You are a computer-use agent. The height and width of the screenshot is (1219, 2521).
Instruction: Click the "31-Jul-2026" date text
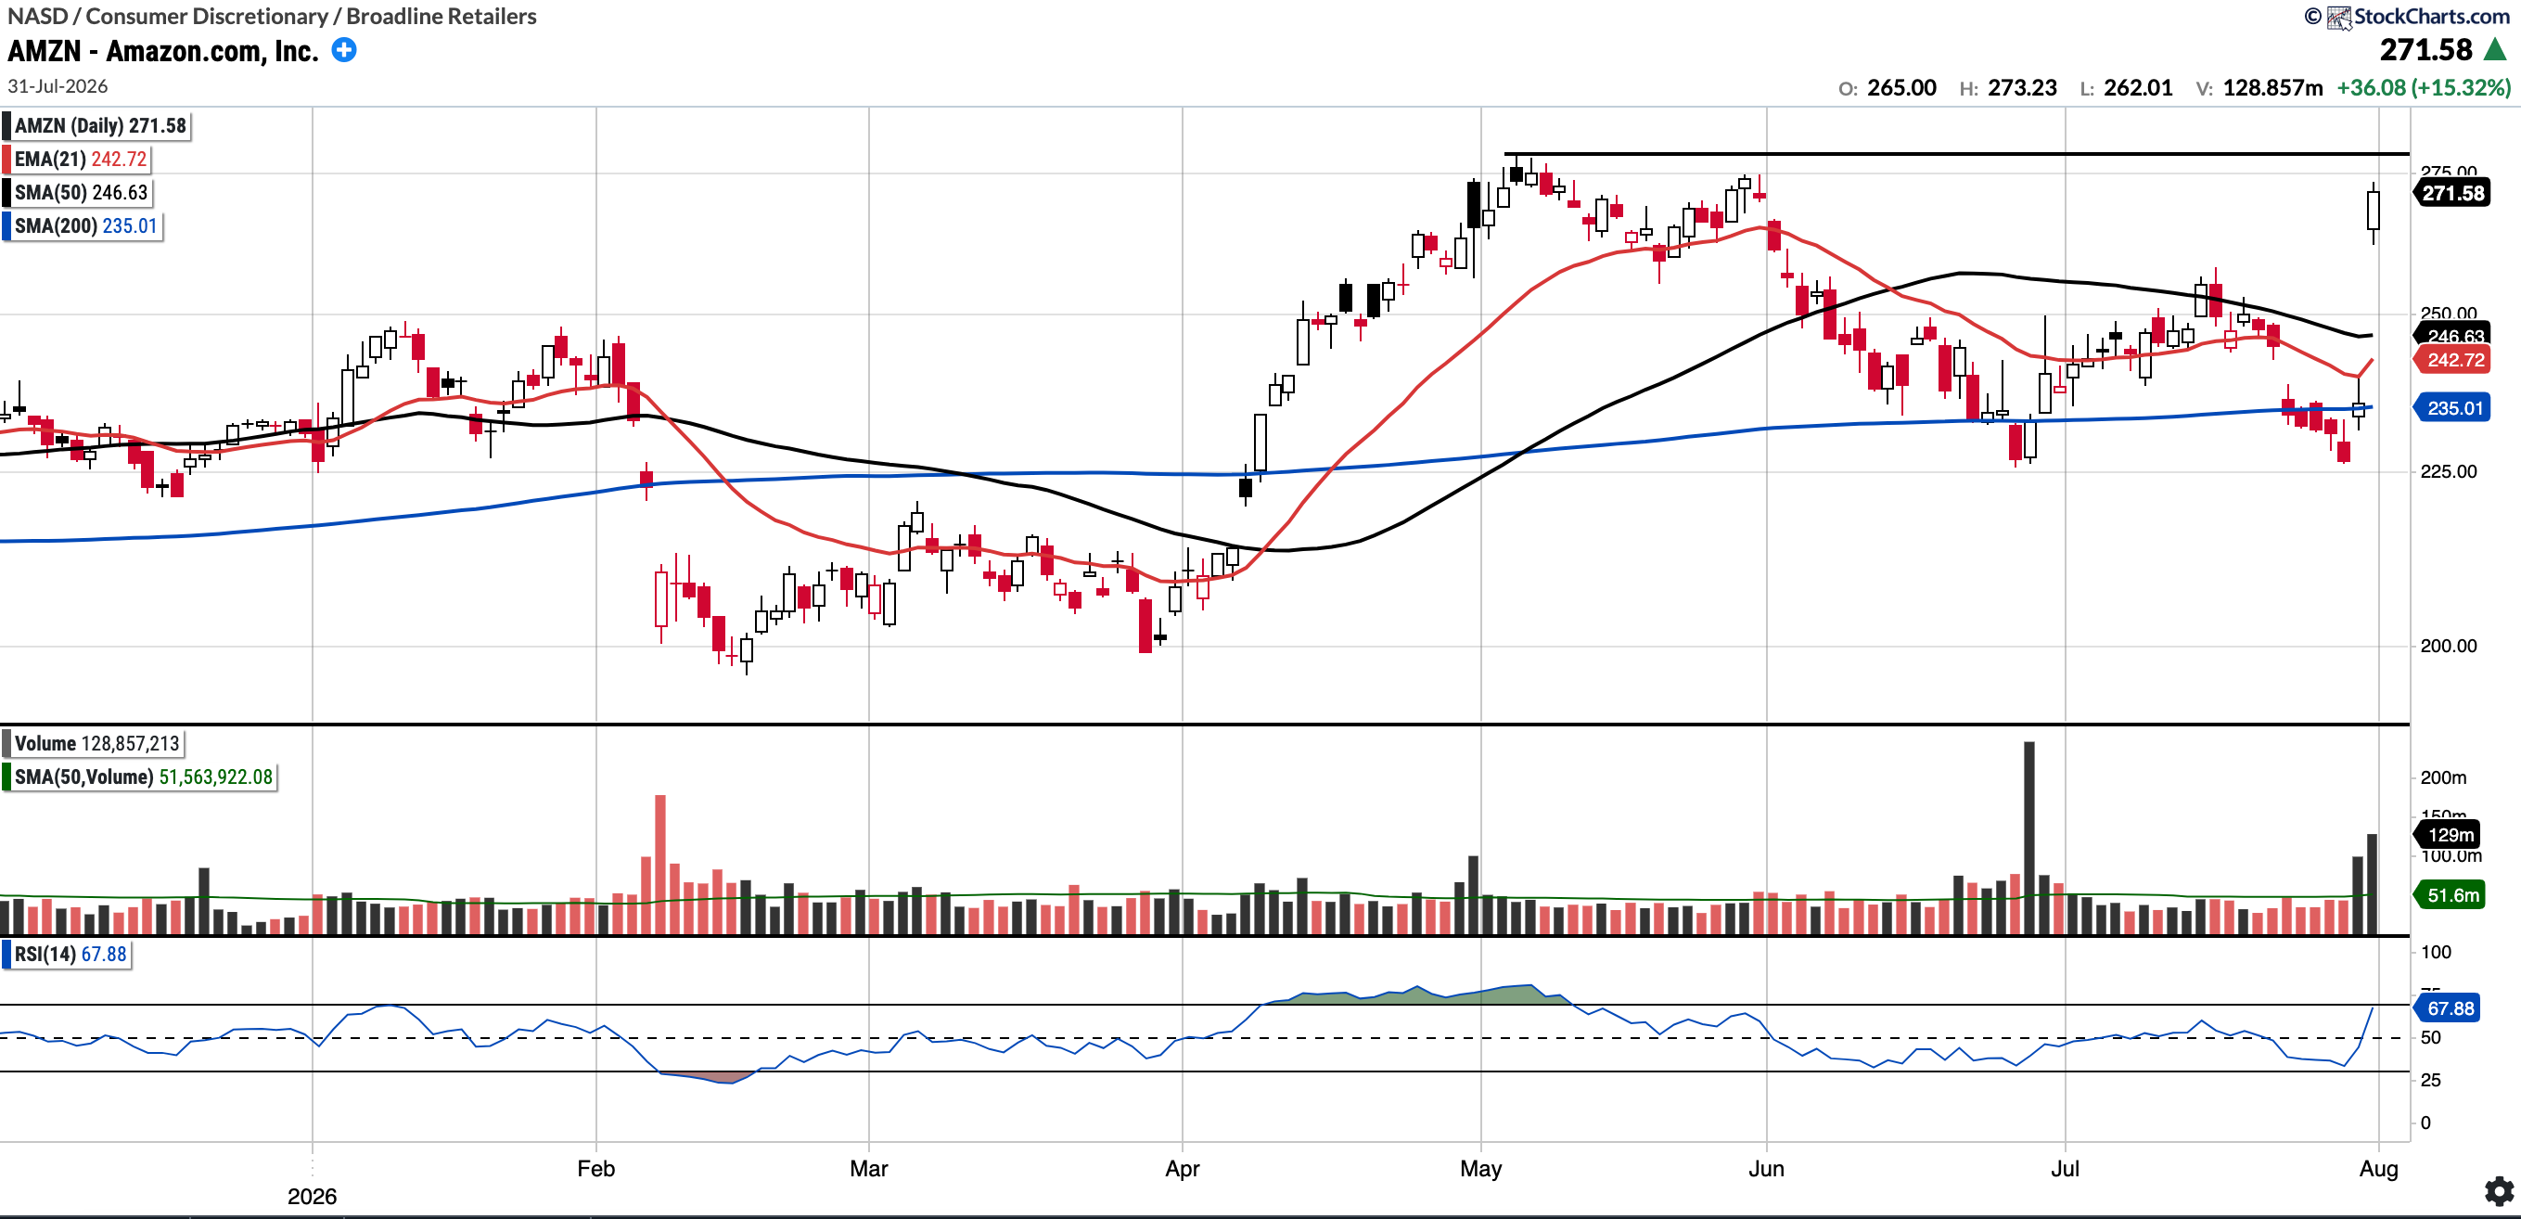[58, 86]
